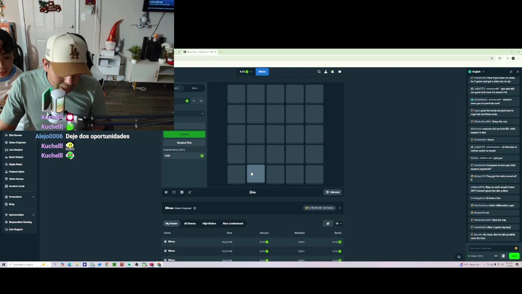This screenshot has height=294, width=522.
Task: Expand the Promotions sidebar section
Action: (x=19, y=197)
